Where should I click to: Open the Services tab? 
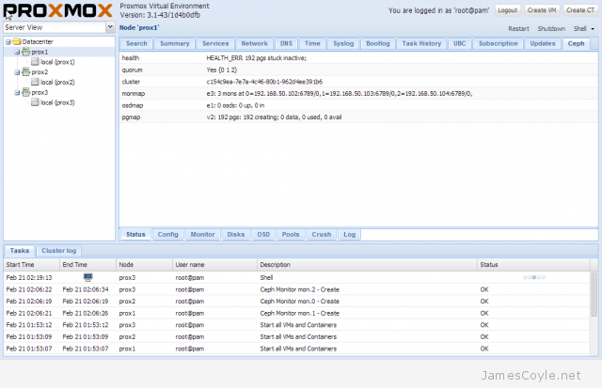pos(215,44)
